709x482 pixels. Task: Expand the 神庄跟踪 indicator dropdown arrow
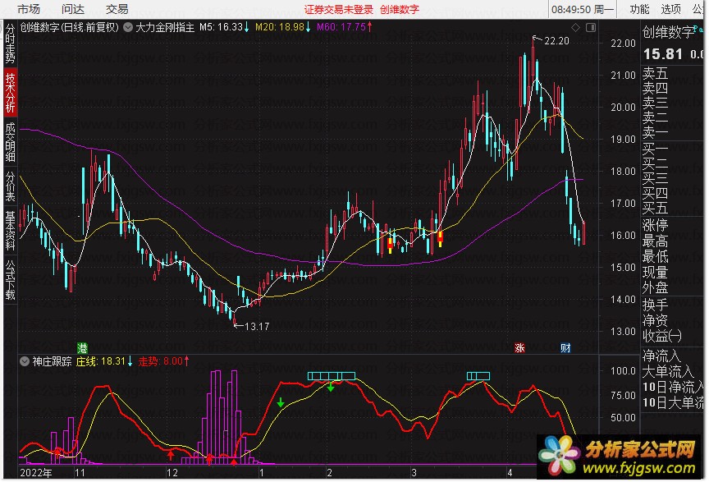pyautogui.click(x=25, y=361)
